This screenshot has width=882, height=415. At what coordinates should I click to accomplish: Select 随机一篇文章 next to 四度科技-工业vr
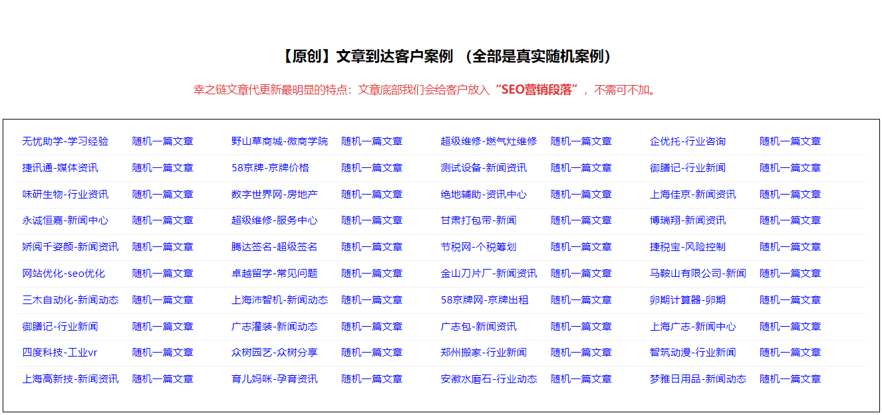coord(163,353)
